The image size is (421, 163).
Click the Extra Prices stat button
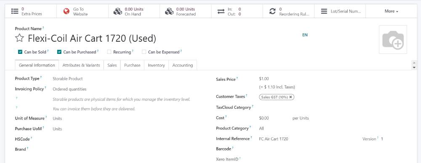click(31, 11)
